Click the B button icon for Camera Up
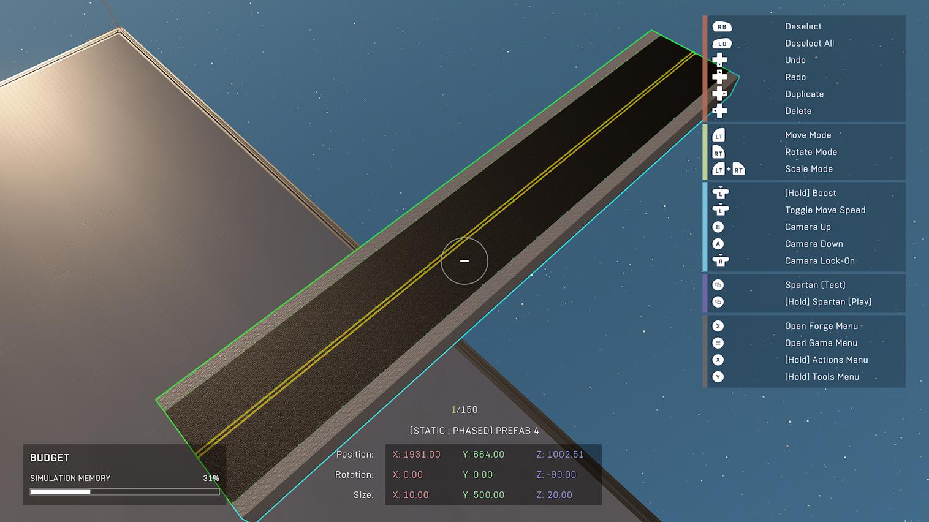 (718, 227)
